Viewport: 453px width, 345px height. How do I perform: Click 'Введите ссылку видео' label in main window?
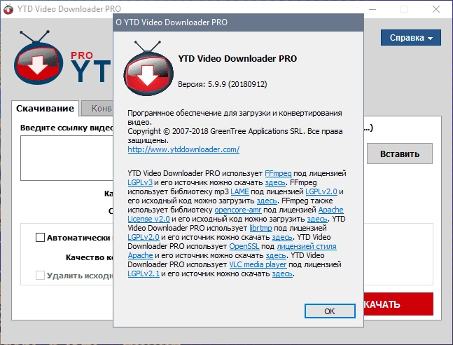point(67,128)
